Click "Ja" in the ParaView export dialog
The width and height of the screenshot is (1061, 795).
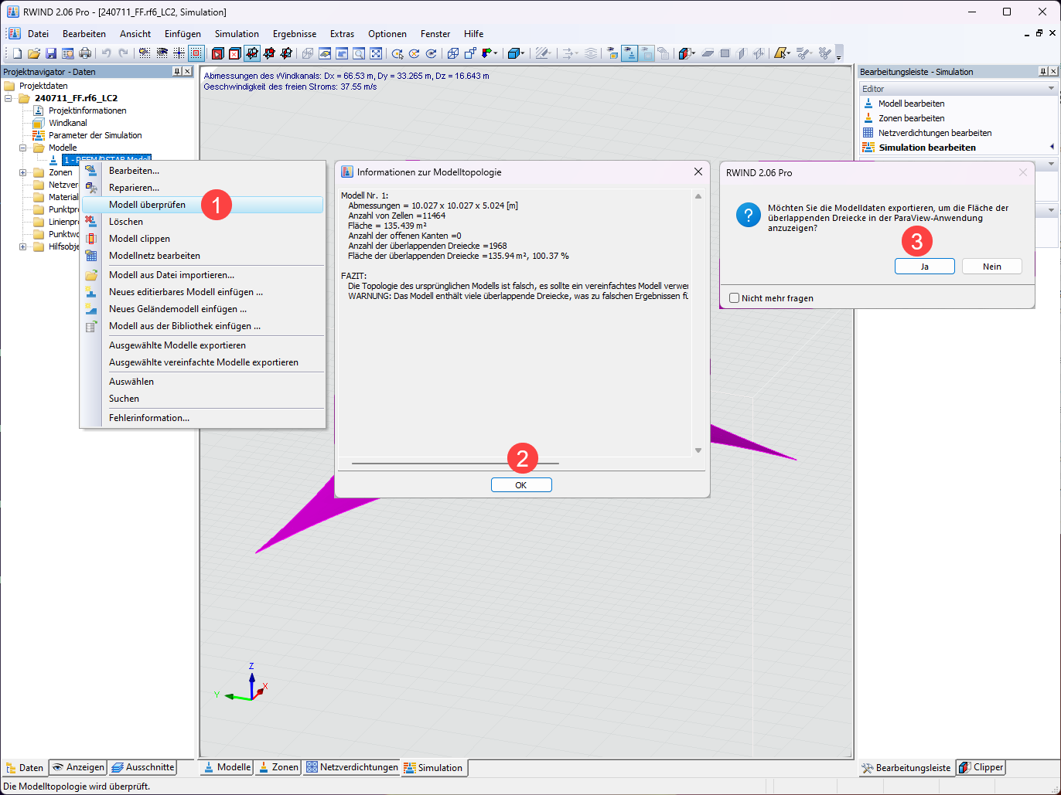coord(924,266)
